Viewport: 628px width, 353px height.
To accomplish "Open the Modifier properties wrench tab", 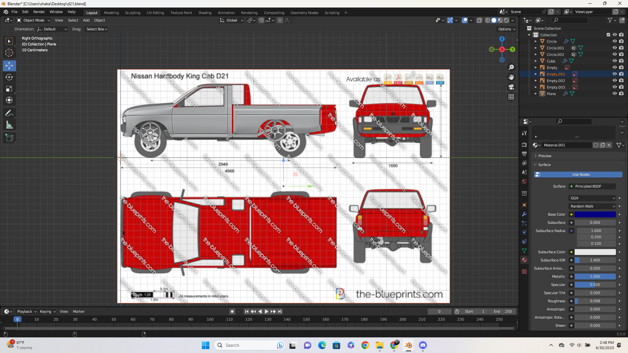I will (x=524, y=214).
